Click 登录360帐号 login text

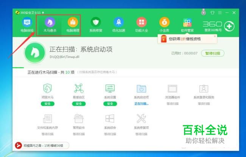click(213, 30)
